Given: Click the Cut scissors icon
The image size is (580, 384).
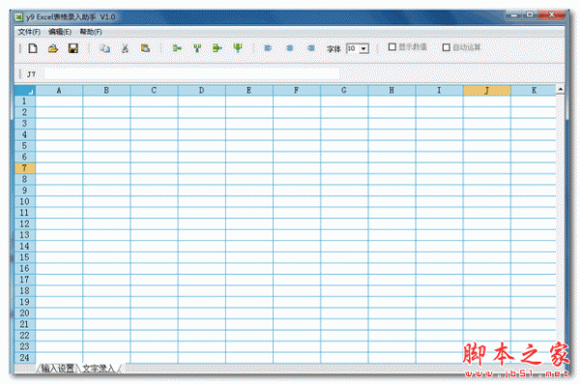Looking at the screenshot, I should [125, 48].
